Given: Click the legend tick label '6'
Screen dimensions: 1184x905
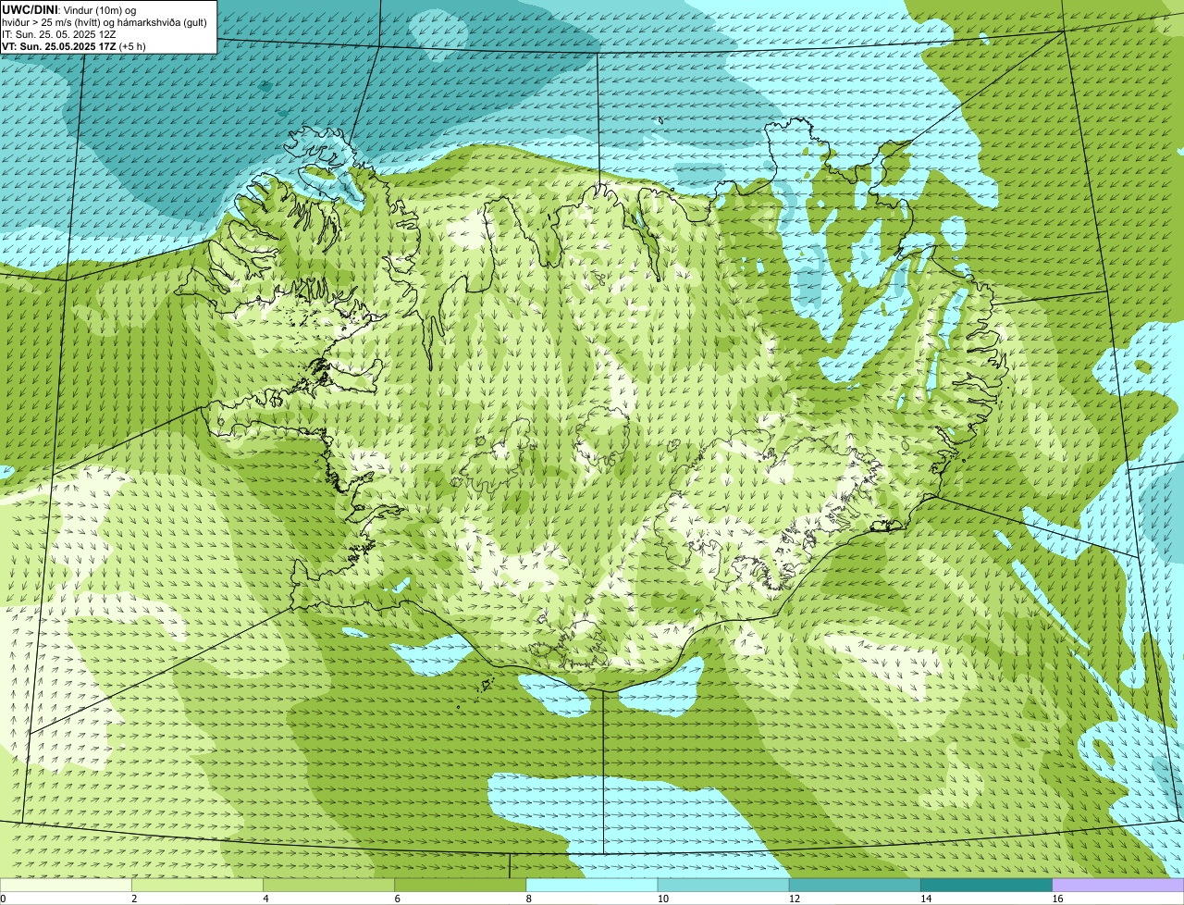Looking at the screenshot, I should [397, 899].
